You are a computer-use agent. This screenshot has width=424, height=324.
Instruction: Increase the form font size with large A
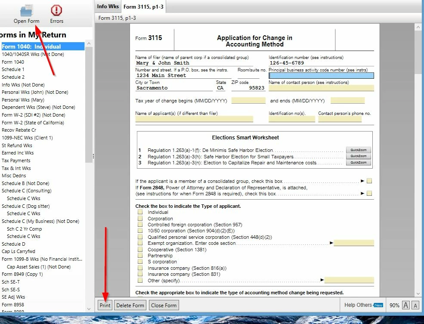(405, 305)
